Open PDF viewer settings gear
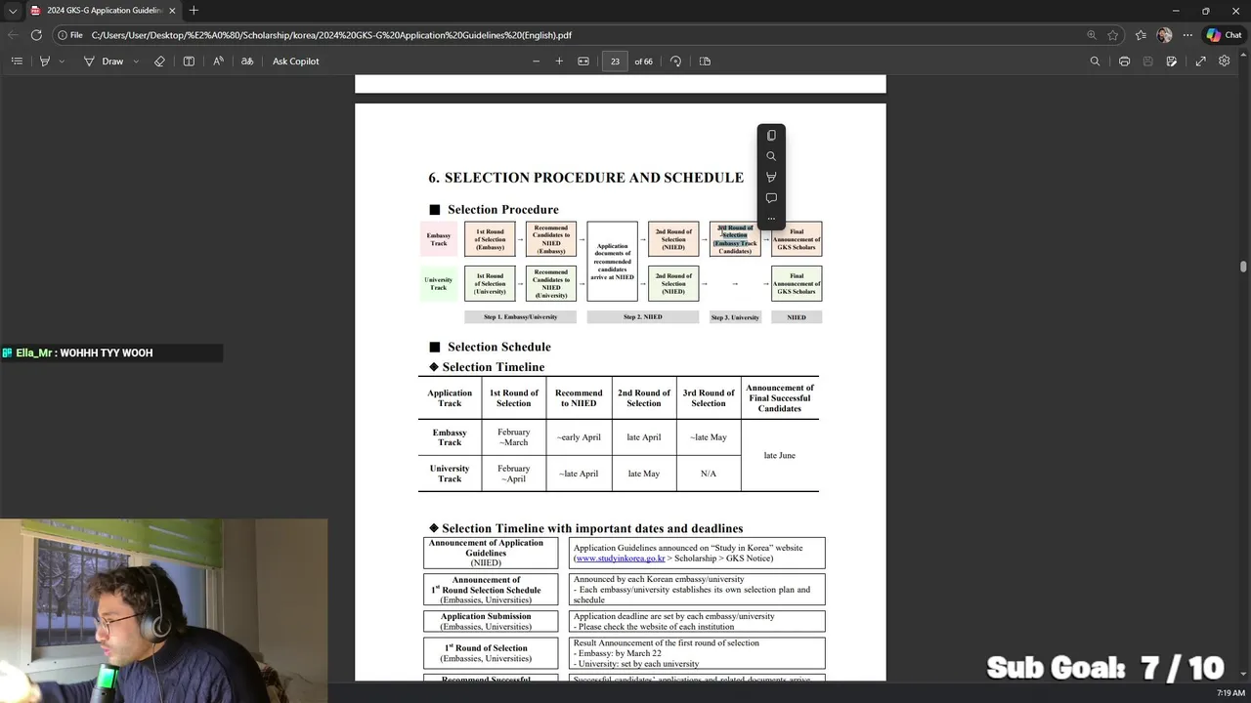1251x703 pixels. [x=1224, y=61]
